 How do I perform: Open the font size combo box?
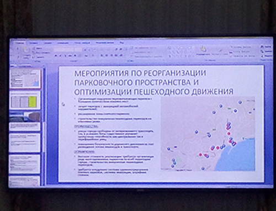pos(78,50)
